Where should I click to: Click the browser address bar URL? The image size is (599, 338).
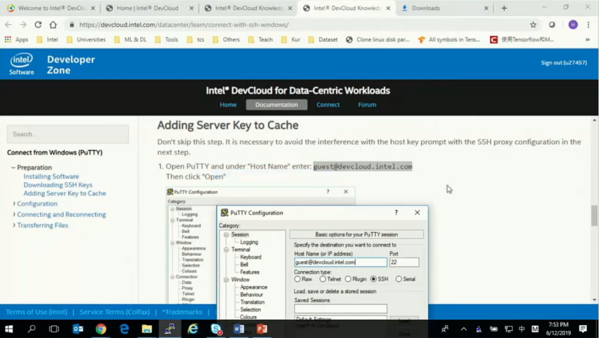point(184,25)
